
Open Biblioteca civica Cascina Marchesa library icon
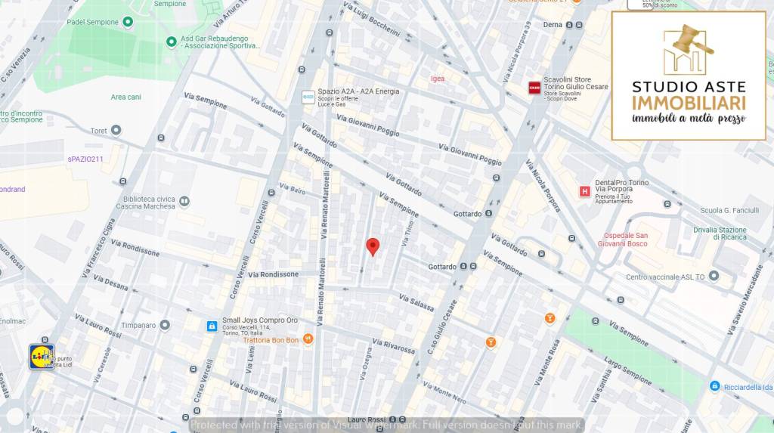tap(184, 201)
